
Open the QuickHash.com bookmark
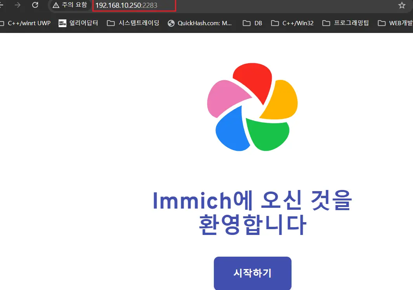point(200,23)
